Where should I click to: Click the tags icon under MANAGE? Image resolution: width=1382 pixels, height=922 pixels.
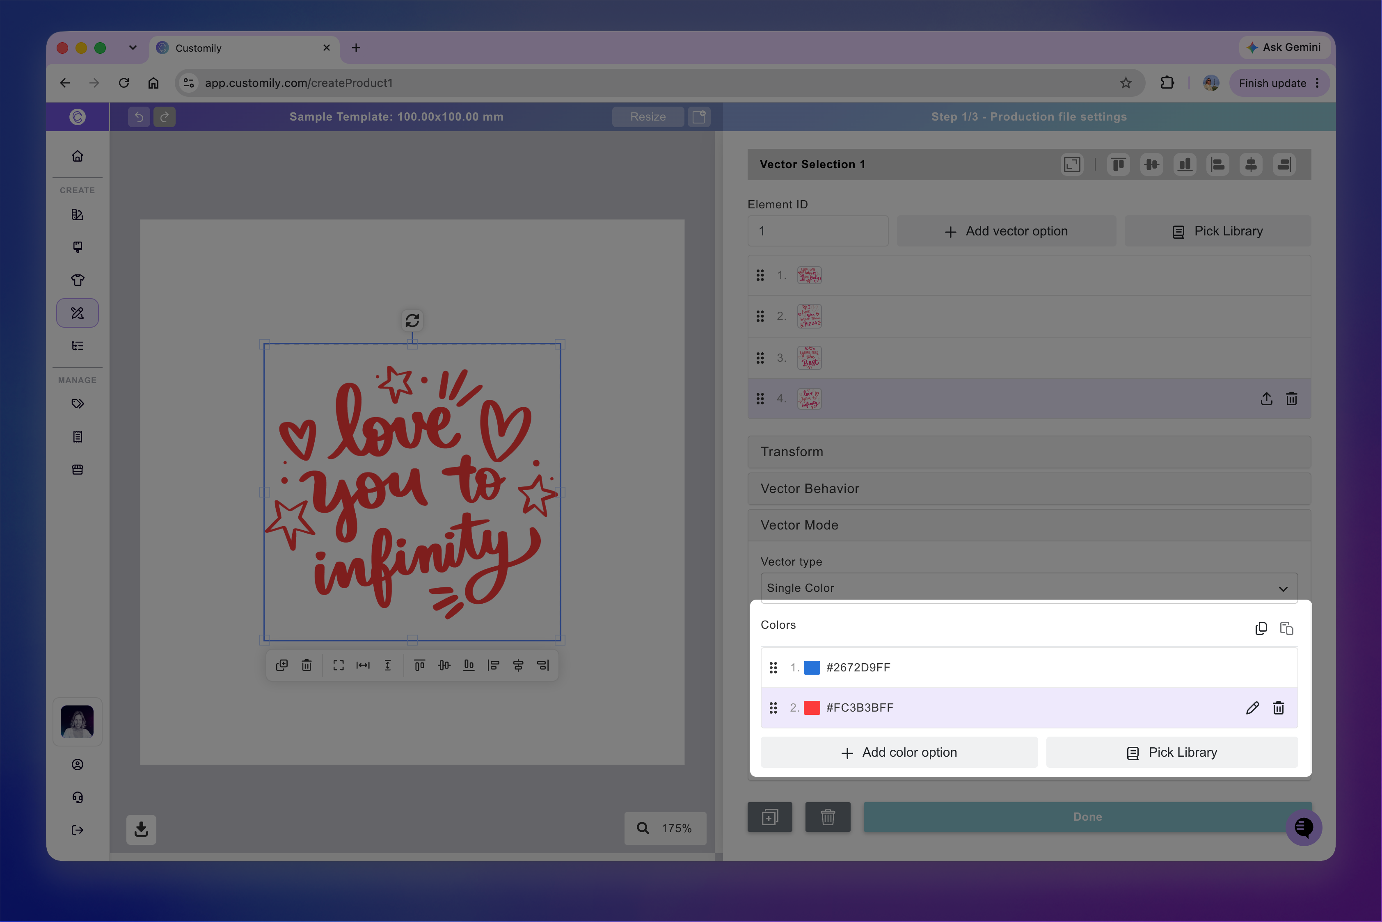[77, 404]
